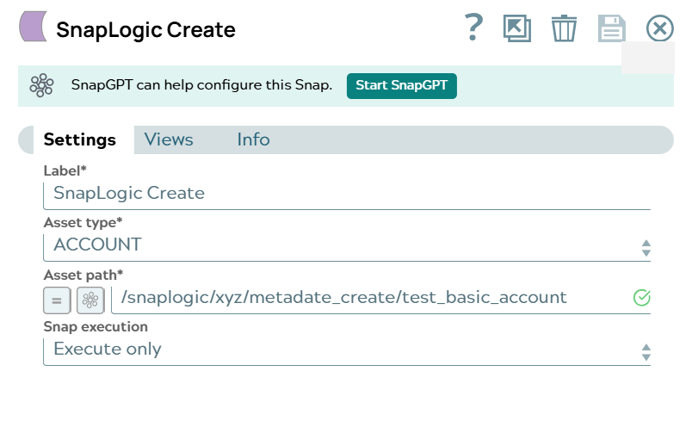Open the Snap execution dropdown

pyautogui.click(x=347, y=351)
